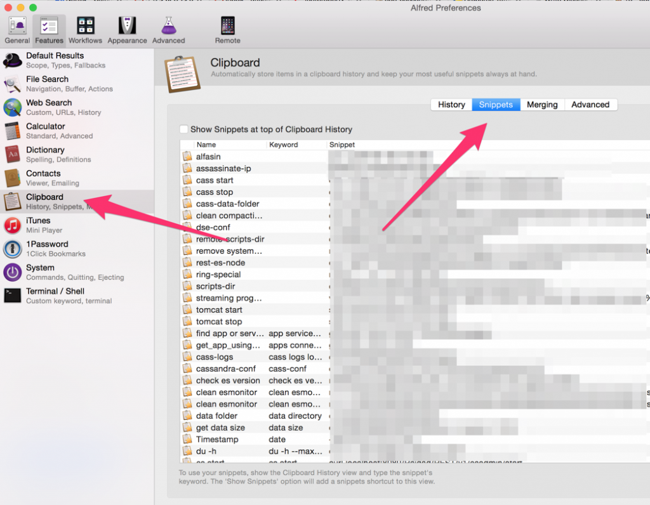Select the Timestamp snippet row
Screen dimensions: 650x505
point(217,439)
